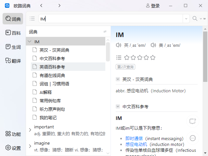Open the 生词 vocabulary tab
Image resolution: width=208 pixels, height=156 pixels.
(x=13, y=47)
